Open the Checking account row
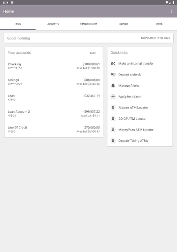 [x=54, y=66]
